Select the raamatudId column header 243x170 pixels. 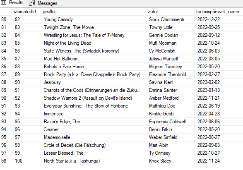(26, 12)
